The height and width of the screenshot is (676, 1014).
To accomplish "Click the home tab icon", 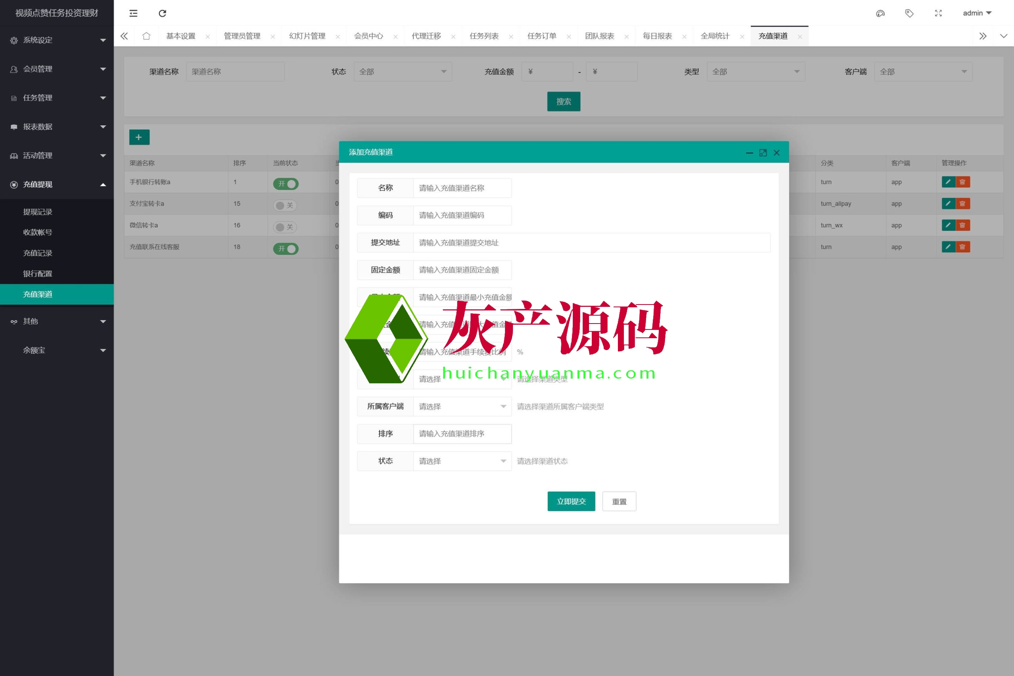I will point(146,36).
